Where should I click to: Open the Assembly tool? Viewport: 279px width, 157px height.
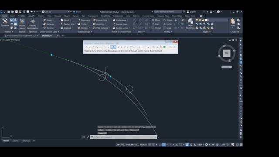point(99,24)
